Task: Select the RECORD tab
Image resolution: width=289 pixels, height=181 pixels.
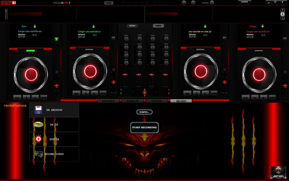Action: tap(181, 101)
